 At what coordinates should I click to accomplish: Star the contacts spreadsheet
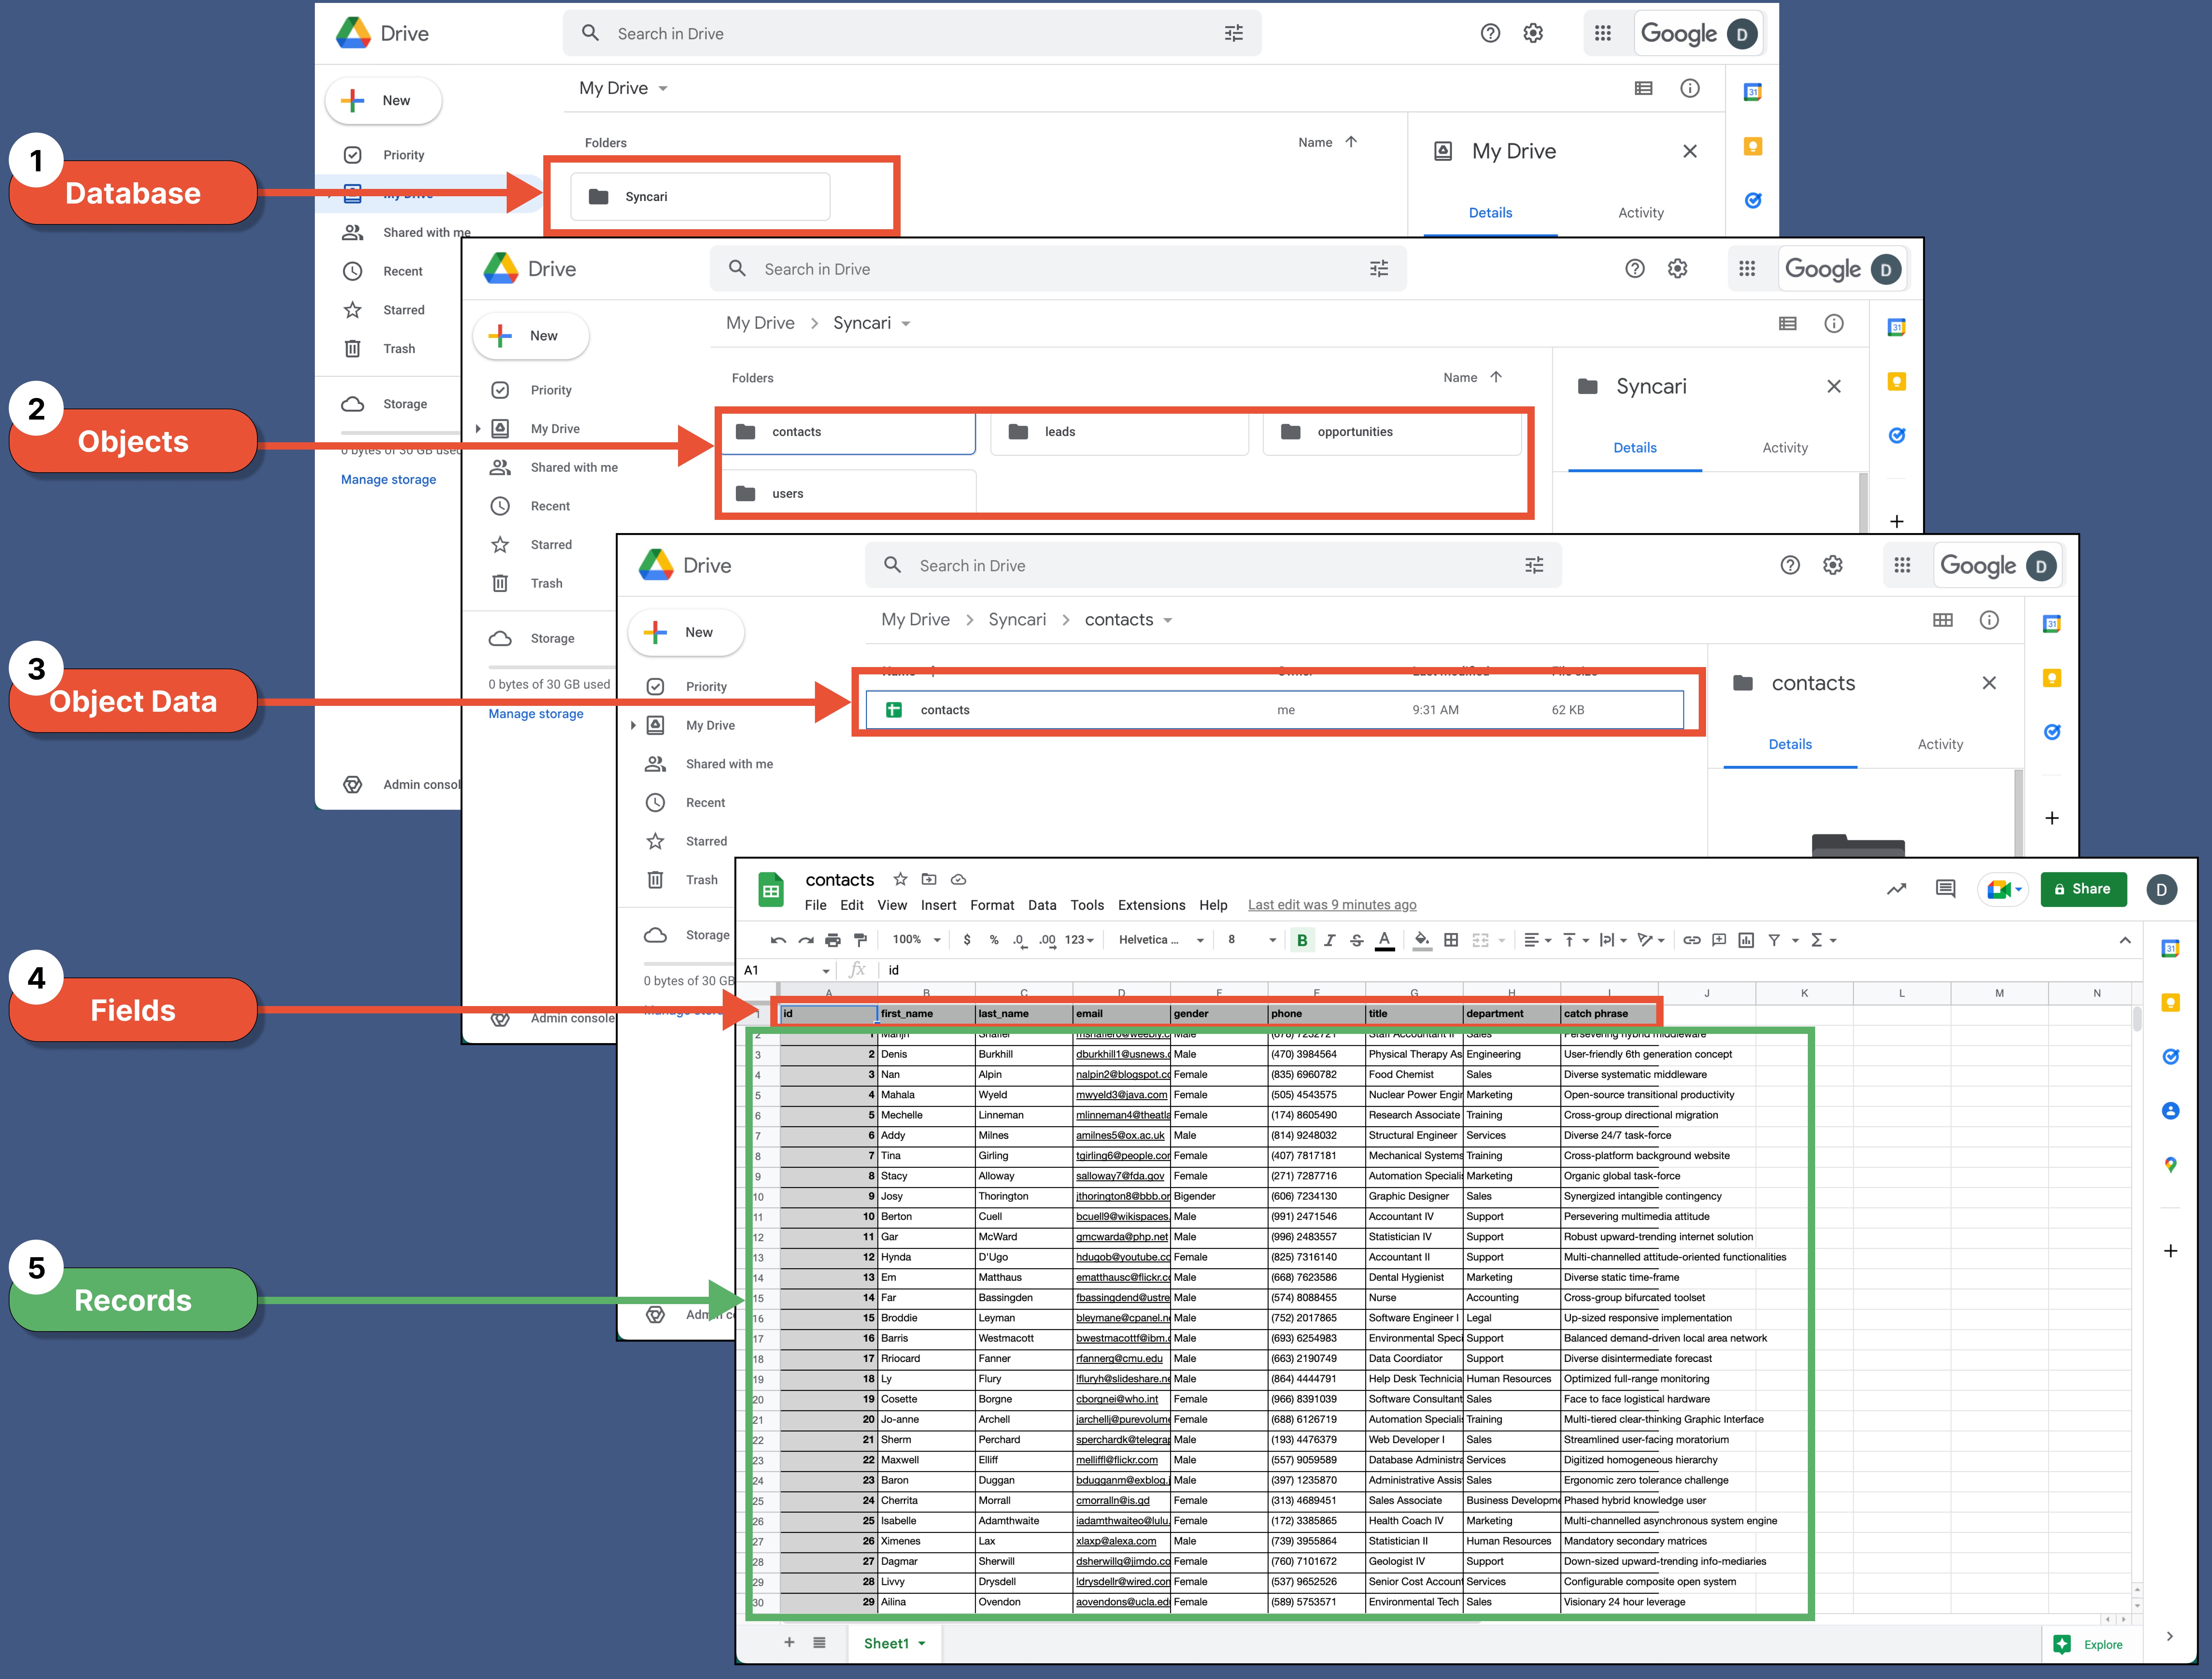[x=900, y=879]
